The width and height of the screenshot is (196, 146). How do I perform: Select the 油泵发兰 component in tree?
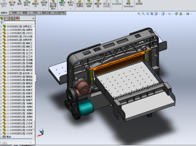tap(18, 26)
